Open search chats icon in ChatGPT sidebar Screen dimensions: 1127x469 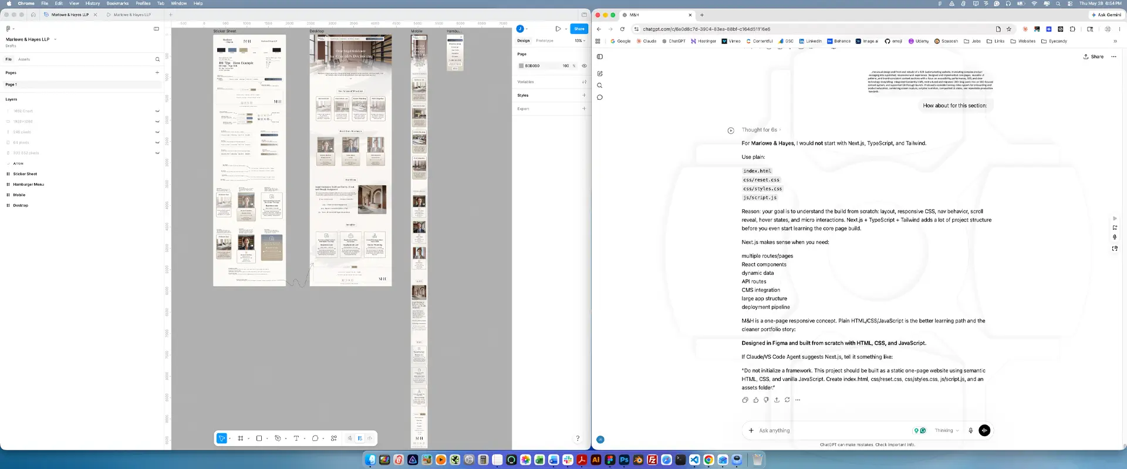(600, 86)
